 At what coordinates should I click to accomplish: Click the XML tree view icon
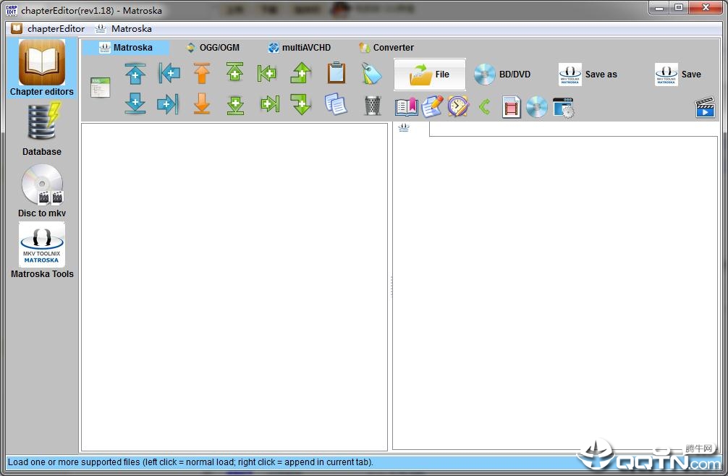[101, 88]
